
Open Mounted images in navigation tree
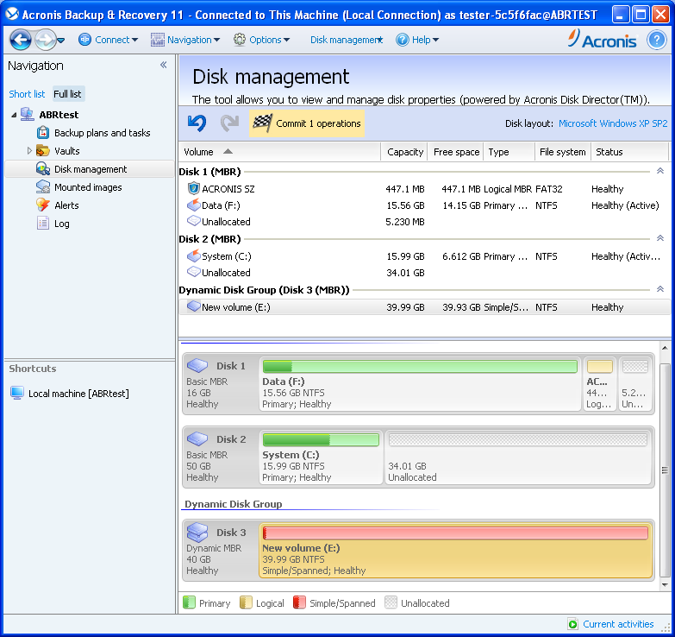click(x=88, y=187)
